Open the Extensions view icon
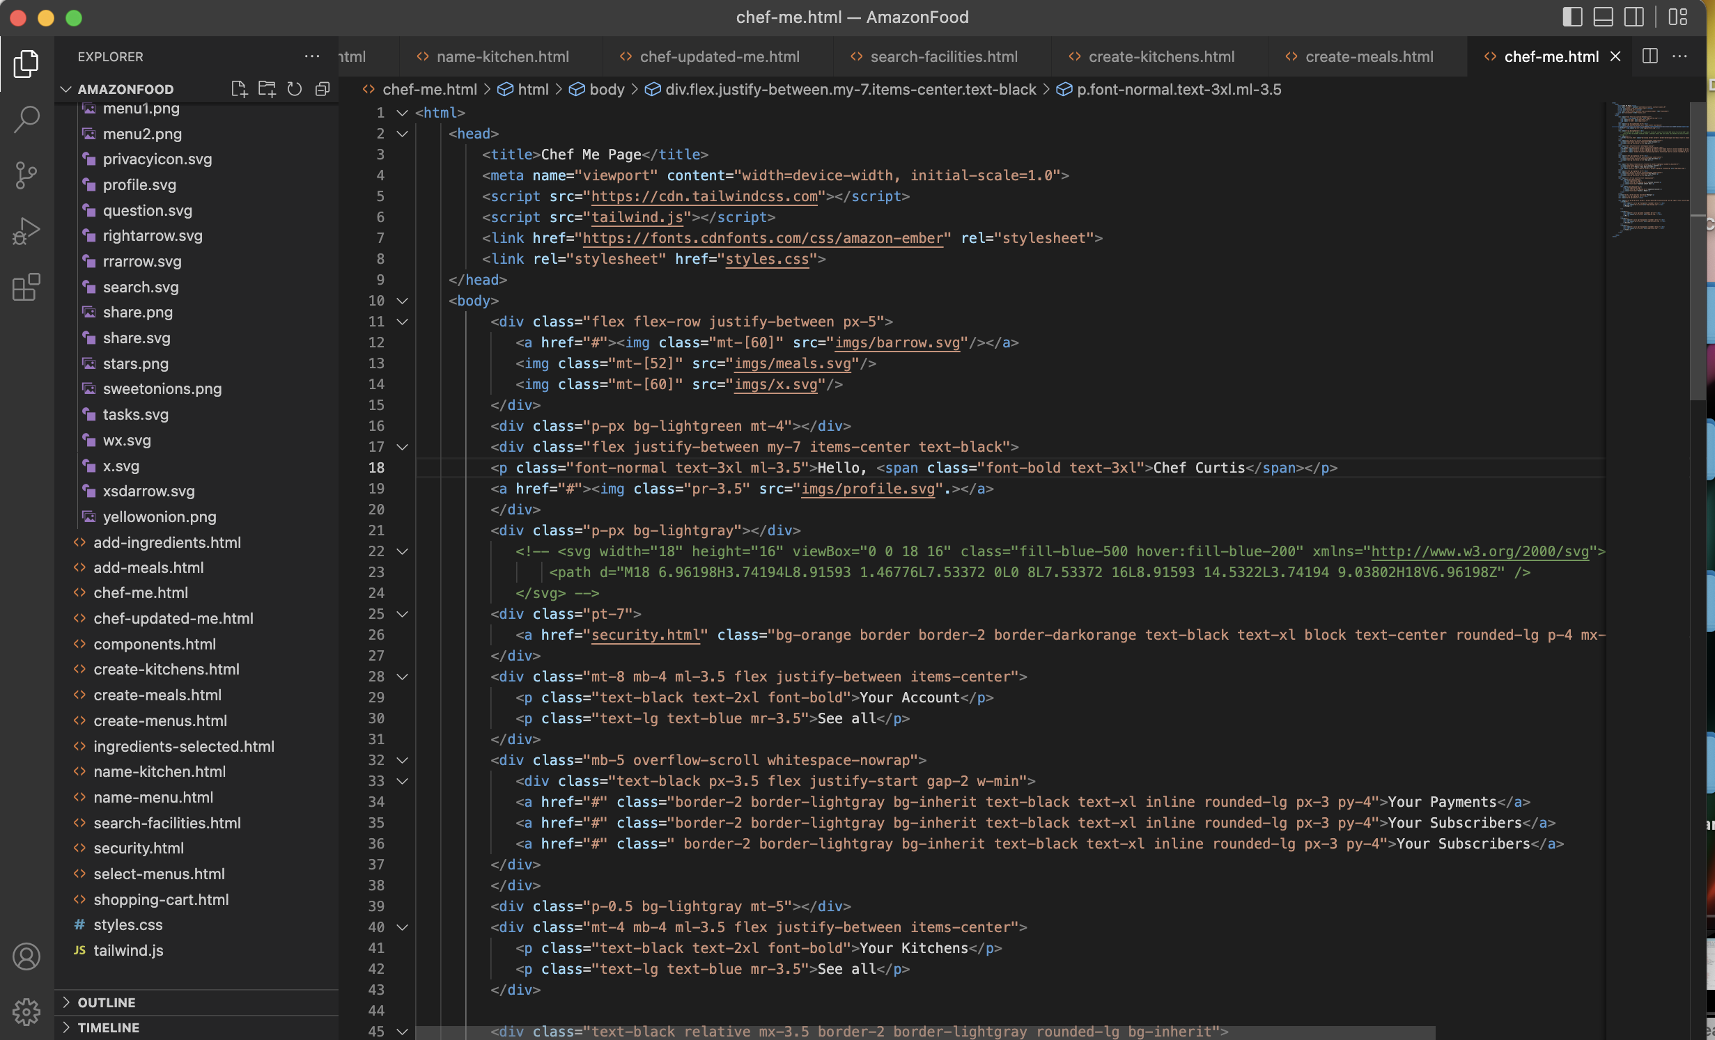This screenshot has width=1715, height=1040. point(26,287)
